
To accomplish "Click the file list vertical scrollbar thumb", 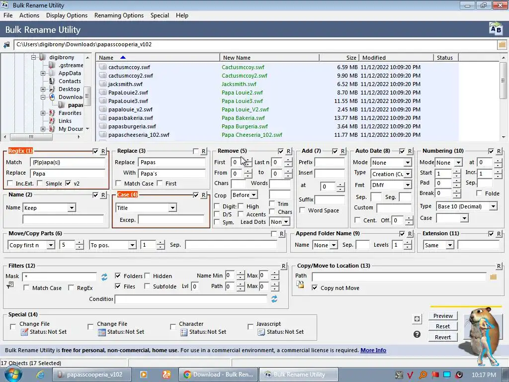I will pyautogui.click(x=503, y=81).
